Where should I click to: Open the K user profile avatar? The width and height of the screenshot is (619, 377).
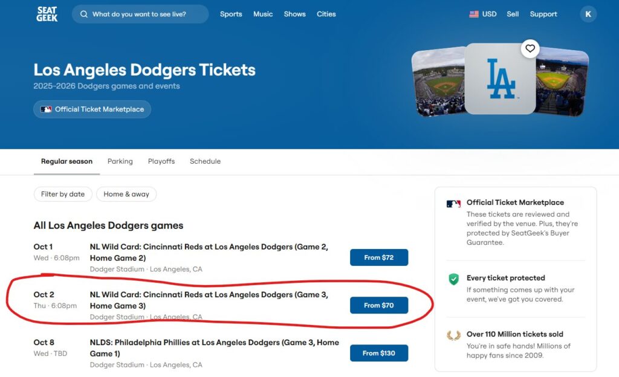click(x=588, y=14)
